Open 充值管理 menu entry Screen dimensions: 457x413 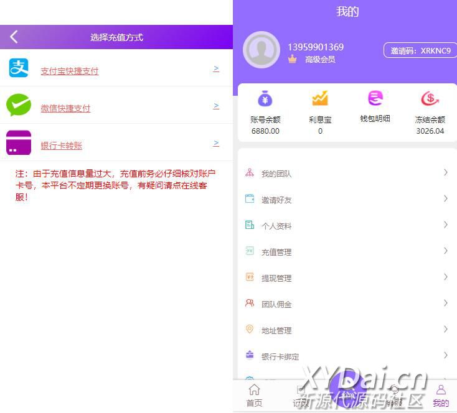(347, 251)
